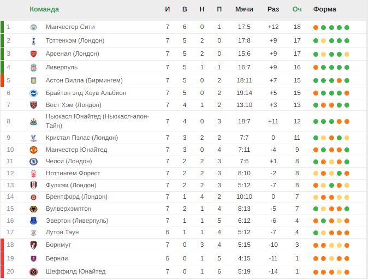Click Manchester City's first orange form dot
Image resolution: width=369 pixels, height=279 pixels.
coord(316,27)
